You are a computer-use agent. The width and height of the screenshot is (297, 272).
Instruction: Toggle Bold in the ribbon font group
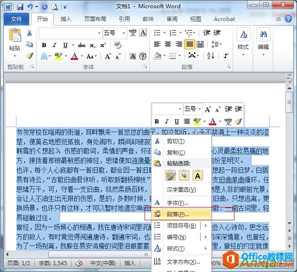click(x=44, y=45)
